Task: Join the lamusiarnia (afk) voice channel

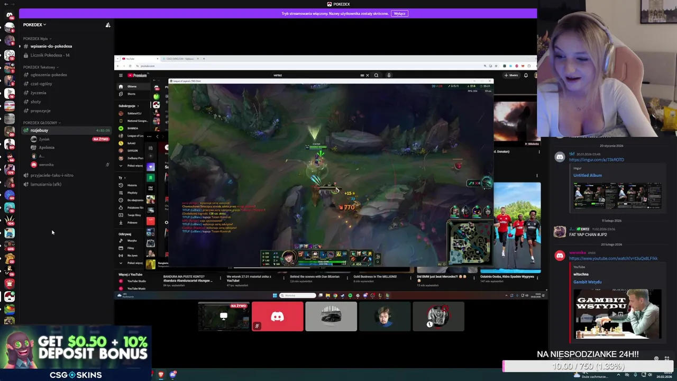Action: click(66, 185)
